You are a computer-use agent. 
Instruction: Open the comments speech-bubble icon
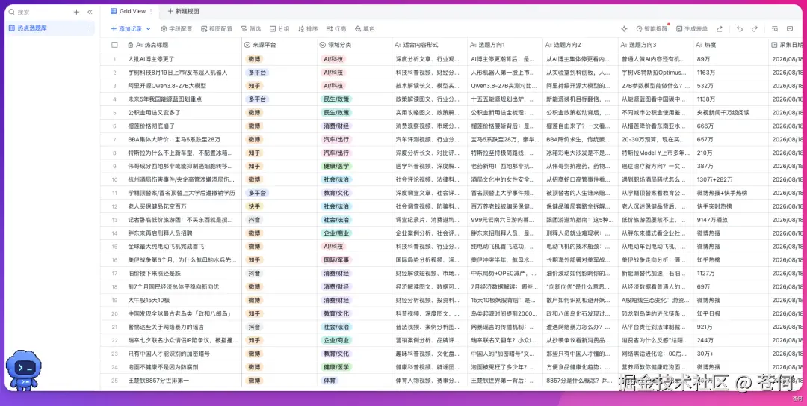coord(790,29)
